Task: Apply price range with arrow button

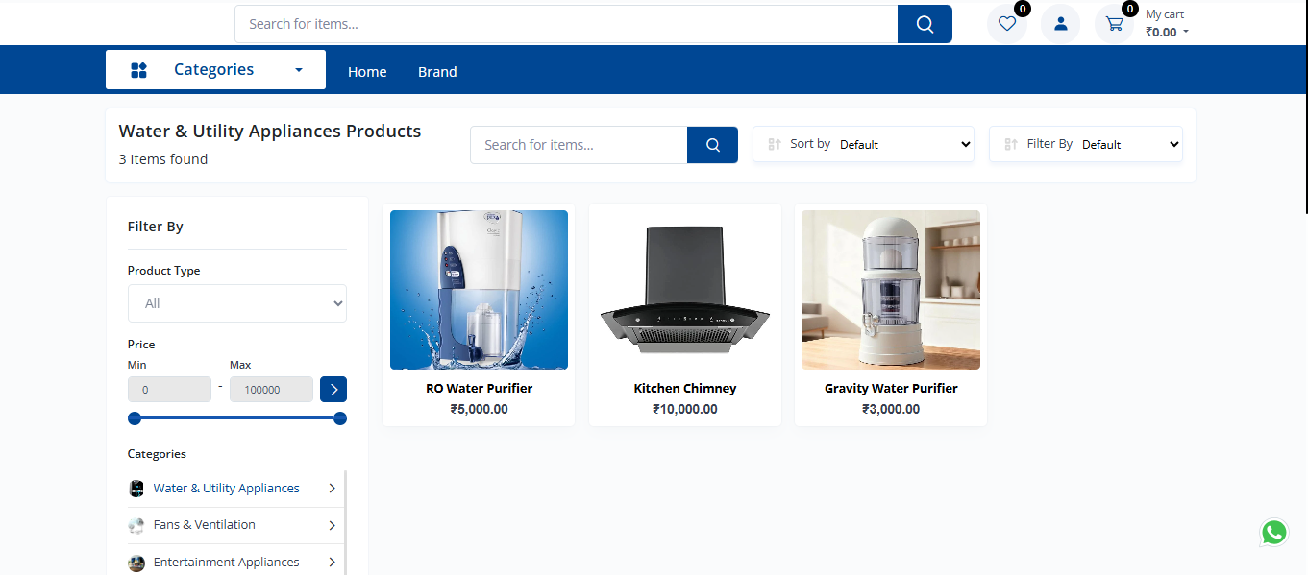Action: click(333, 390)
